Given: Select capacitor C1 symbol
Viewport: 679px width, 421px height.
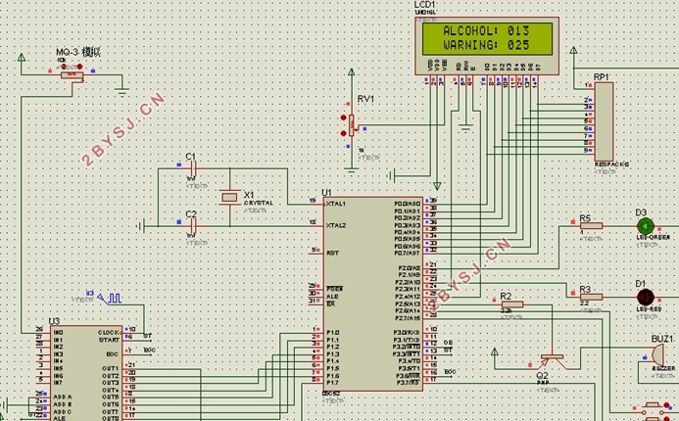Looking at the screenshot, I should point(194,168).
